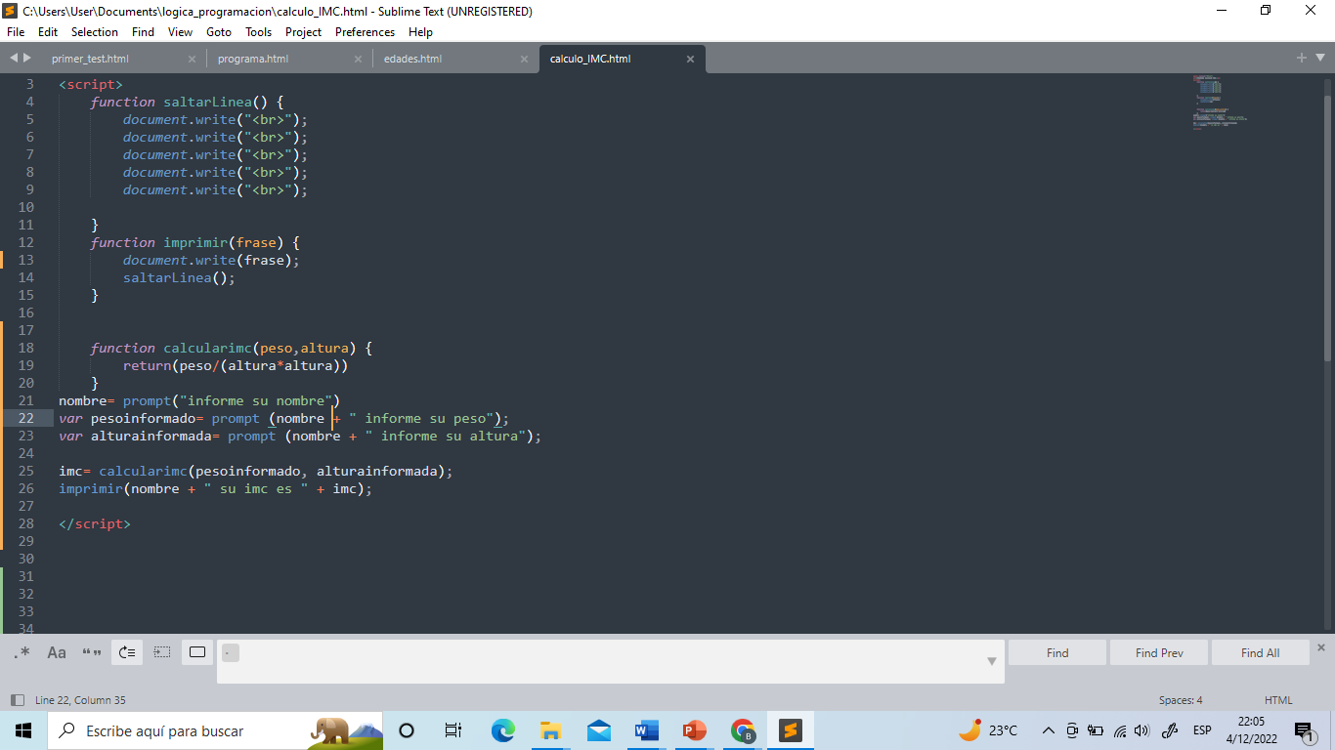Viewport: 1335px width, 750px height.
Task: Open the Windows Start menu
Action: [23, 730]
